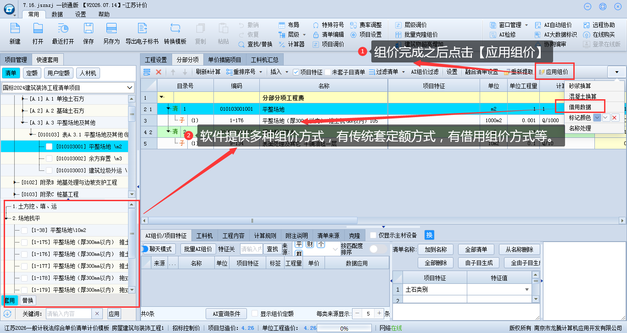
Task: Click the 批量AI组价 button
Action: [198, 249]
